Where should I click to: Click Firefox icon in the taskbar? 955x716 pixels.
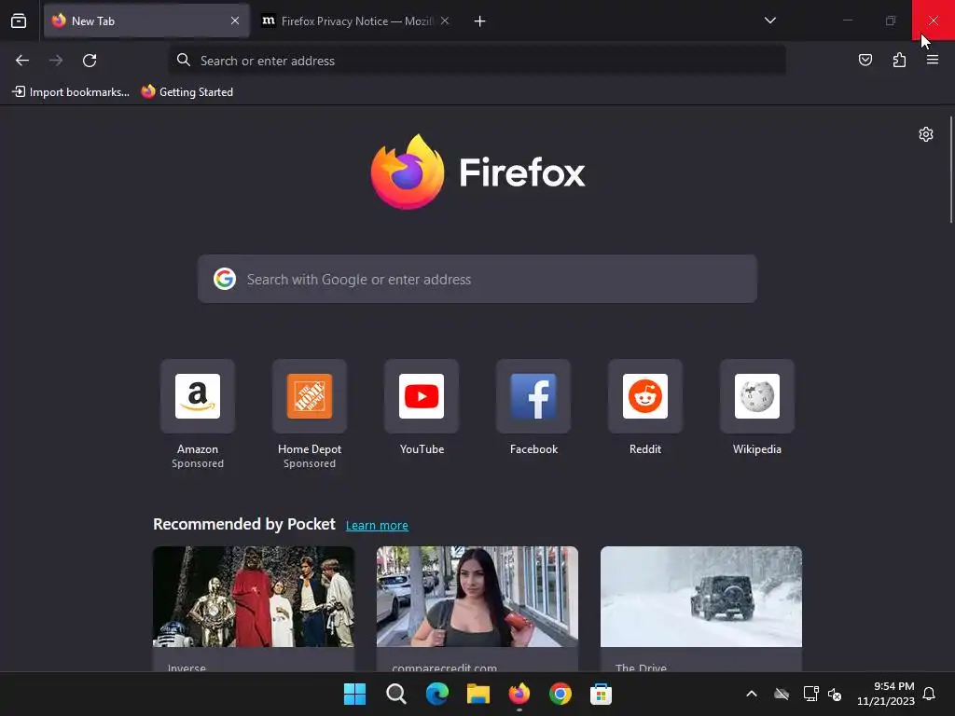click(x=519, y=694)
